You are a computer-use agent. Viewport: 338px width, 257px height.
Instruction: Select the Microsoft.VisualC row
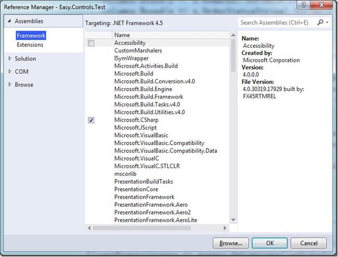(x=137, y=158)
